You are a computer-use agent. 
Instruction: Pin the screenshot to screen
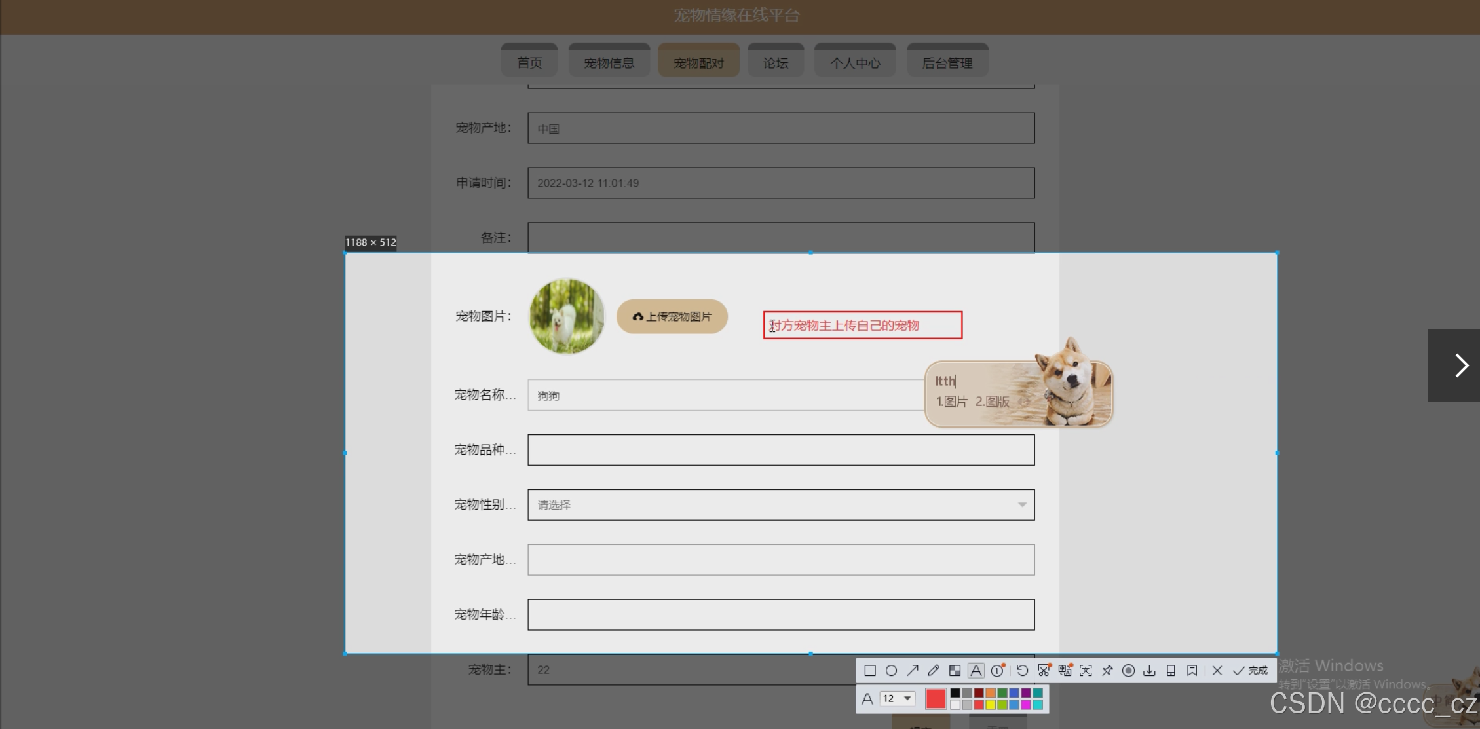coord(1107,671)
